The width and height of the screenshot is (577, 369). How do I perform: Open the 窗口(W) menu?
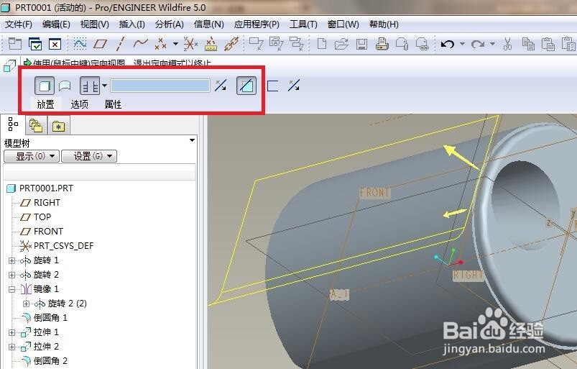point(343,24)
